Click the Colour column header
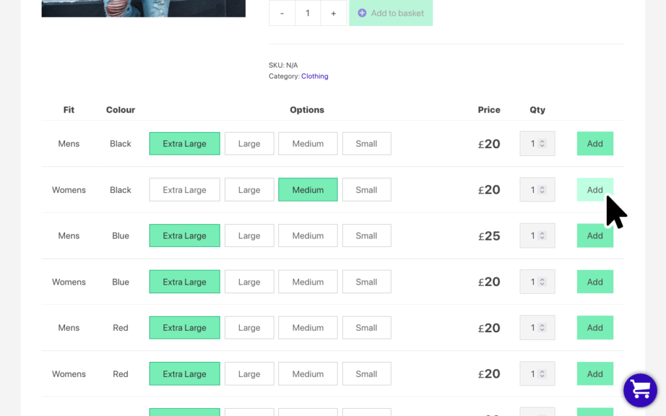Image resolution: width=666 pixels, height=416 pixels. 120,110
